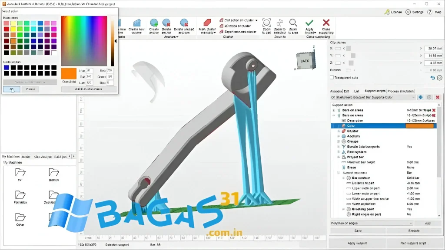Open the Cell action on cluster dropdown
The image size is (445, 250).
pyautogui.click(x=256, y=20)
